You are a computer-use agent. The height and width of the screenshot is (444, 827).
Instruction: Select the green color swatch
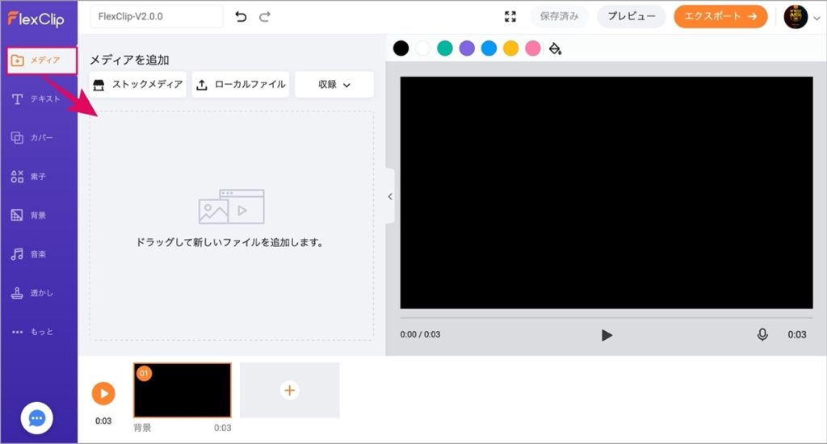click(445, 48)
